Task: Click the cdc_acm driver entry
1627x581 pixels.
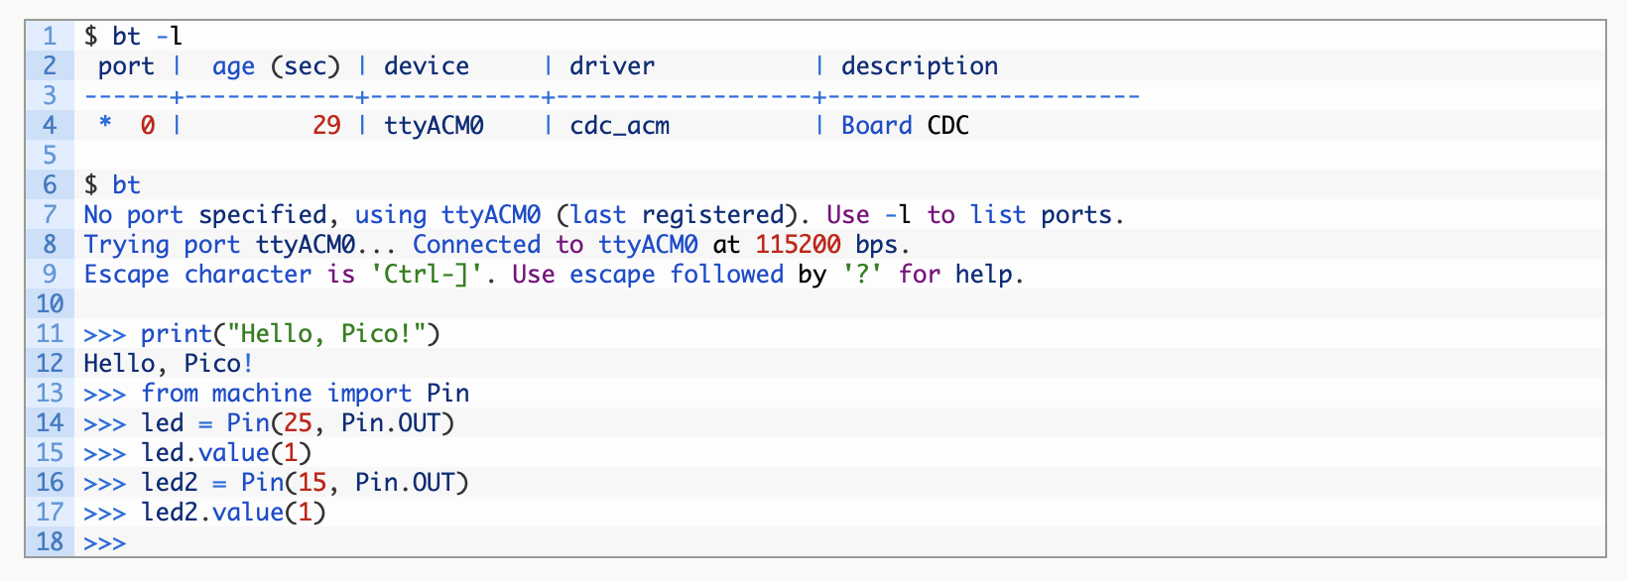Action: [x=619, y=126]
